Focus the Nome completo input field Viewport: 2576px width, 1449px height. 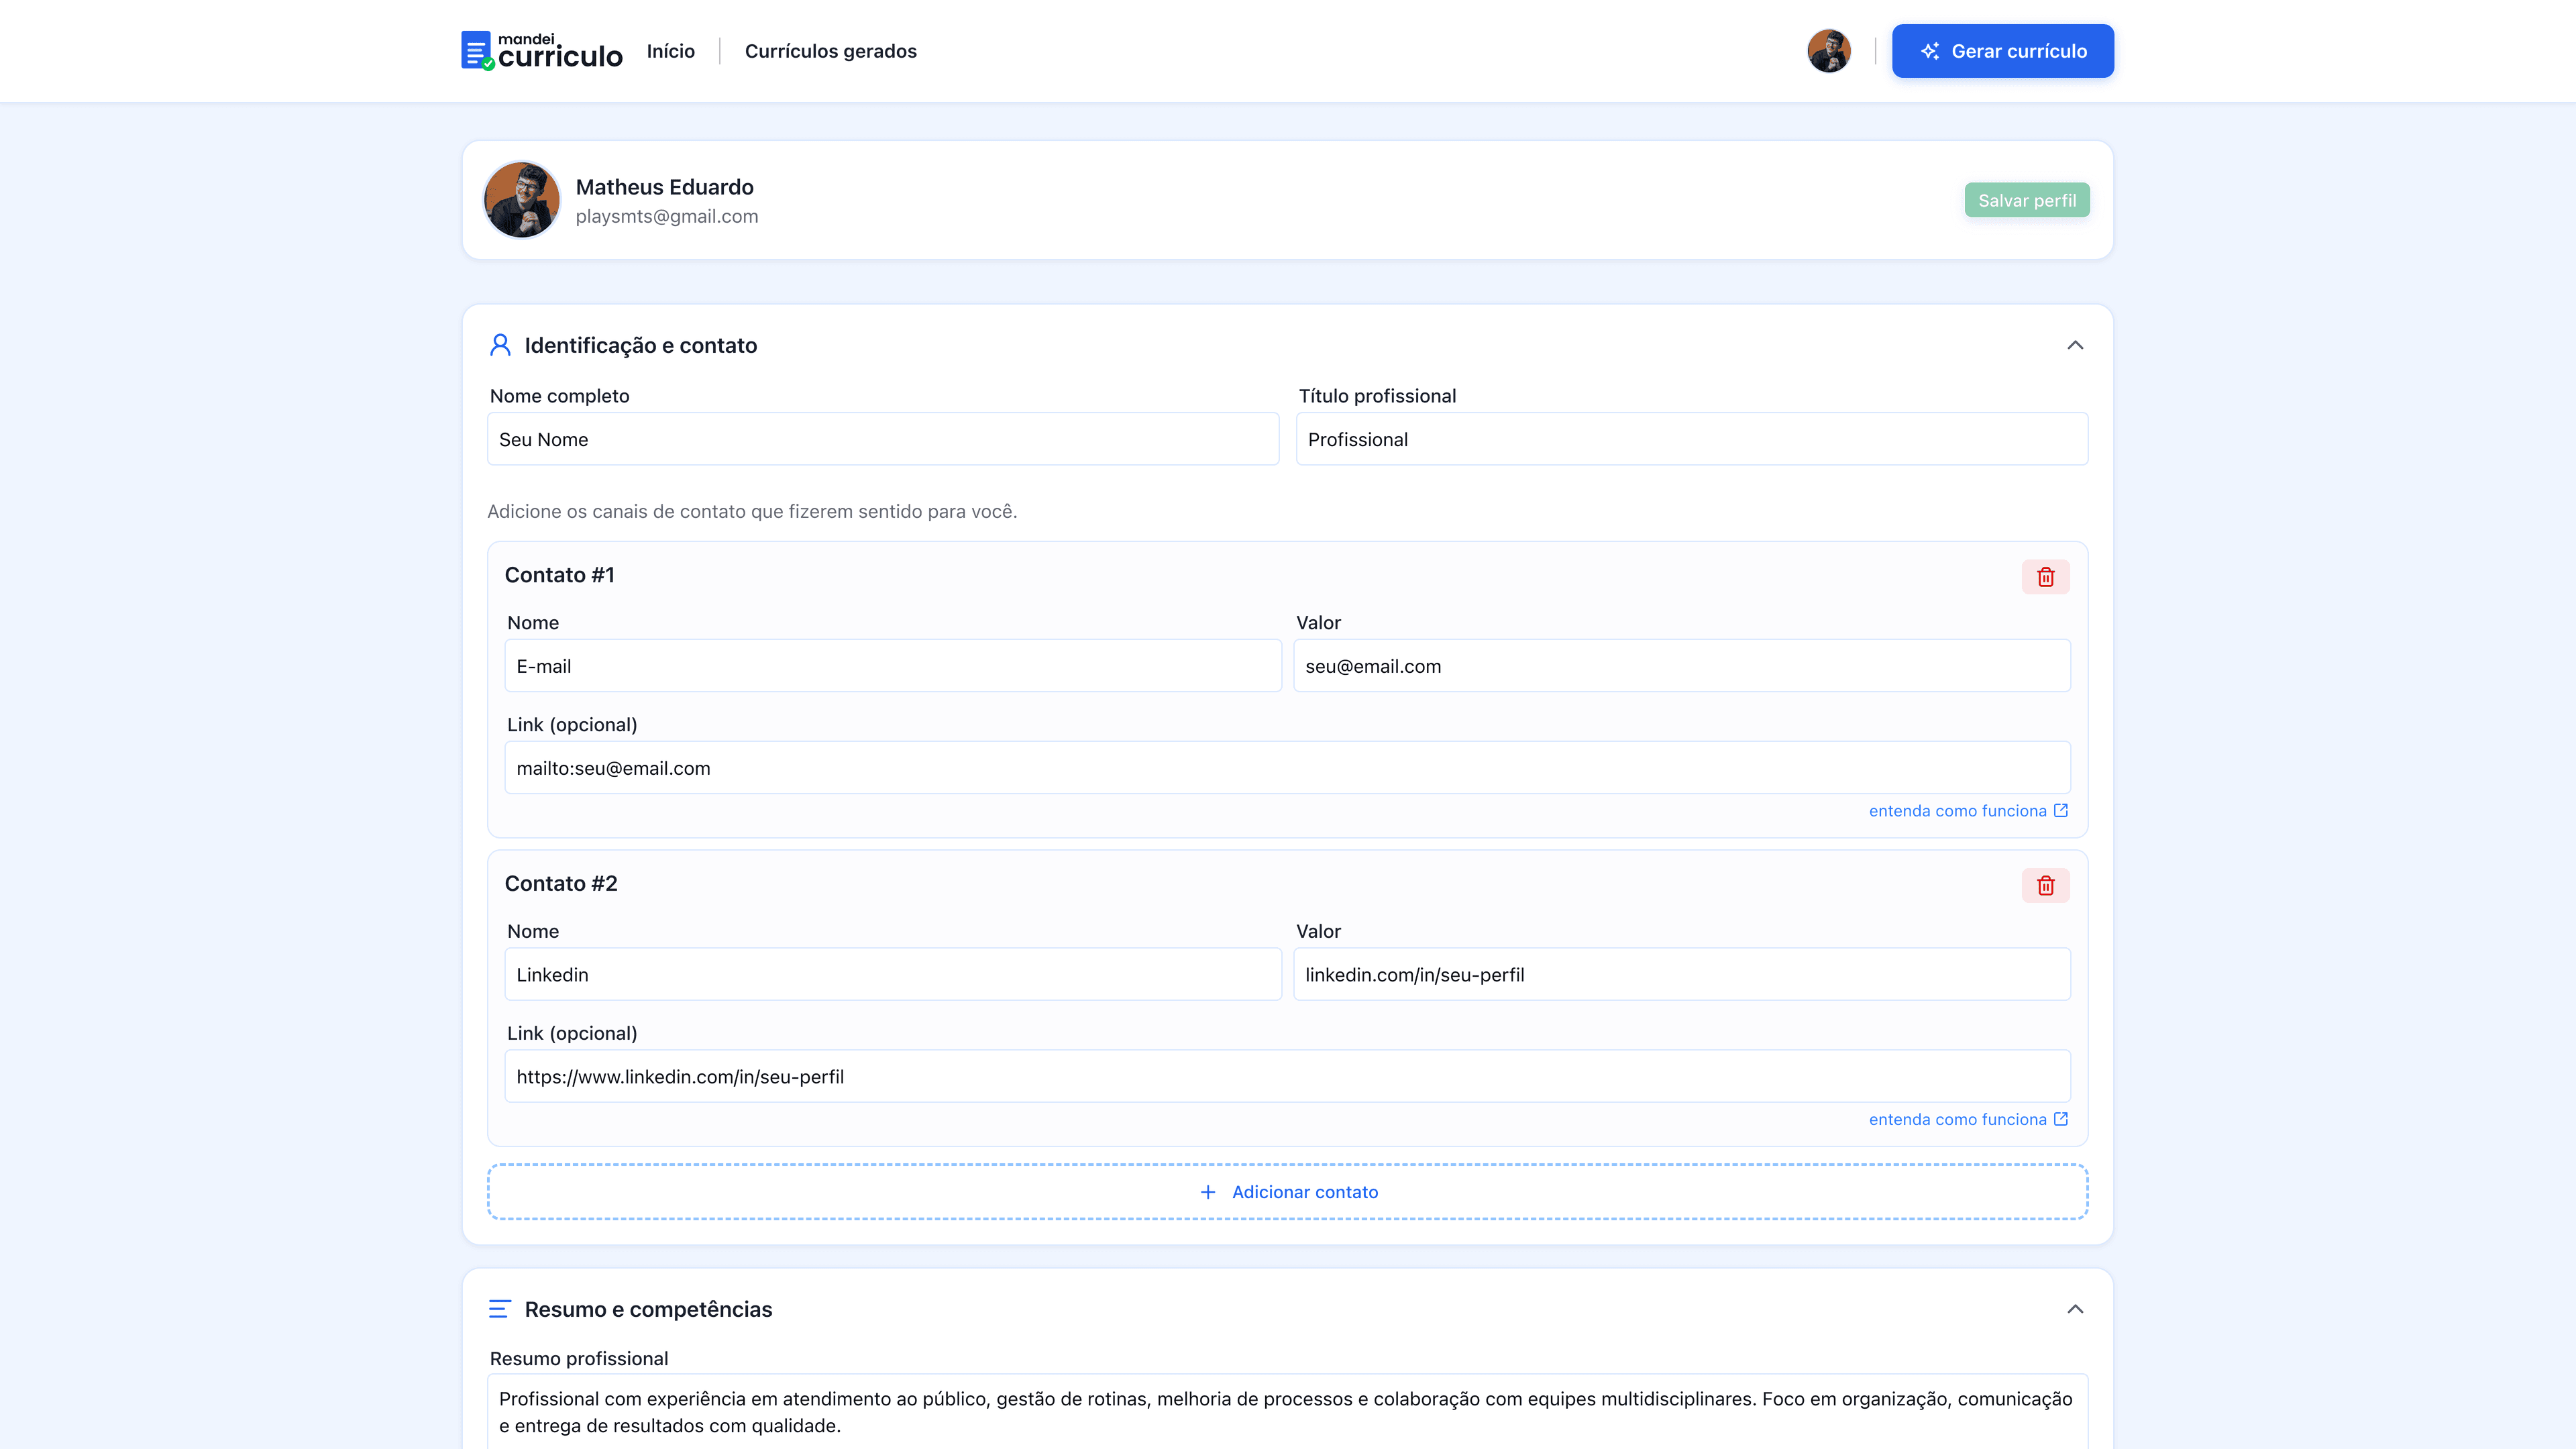pos(882,439)
